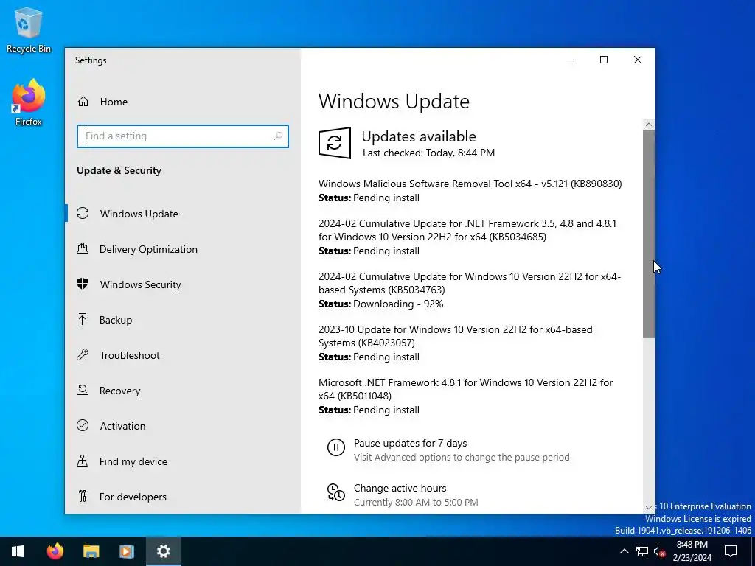
Task: Open Delivery Optimization settings
Action: point(183,249)
